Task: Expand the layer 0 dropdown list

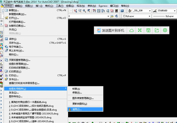Action: [x=108, y=16]
